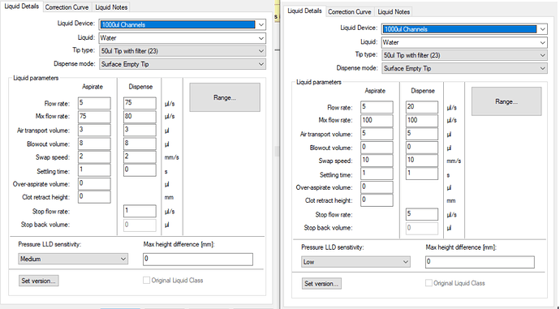Click Clot retract height field in right window
560x309 pixels.
[x=377, y=200]
